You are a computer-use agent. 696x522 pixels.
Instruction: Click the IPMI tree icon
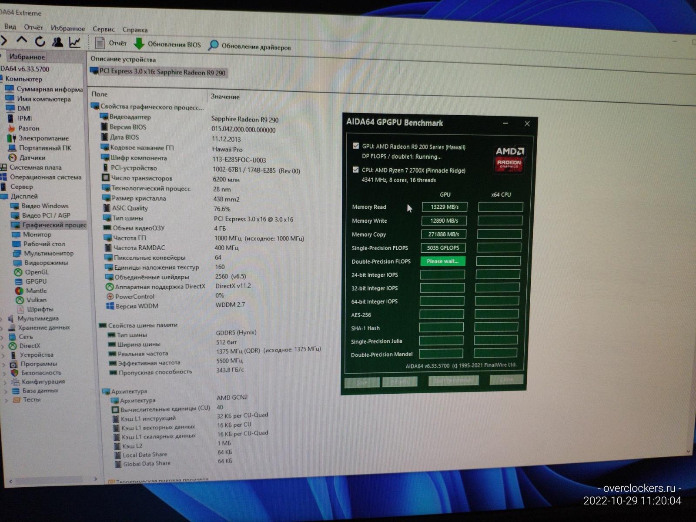tap(11, 118)
